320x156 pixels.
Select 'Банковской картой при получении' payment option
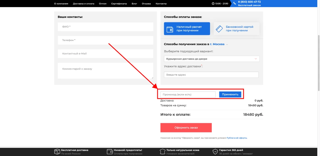[x=236, y=29]
